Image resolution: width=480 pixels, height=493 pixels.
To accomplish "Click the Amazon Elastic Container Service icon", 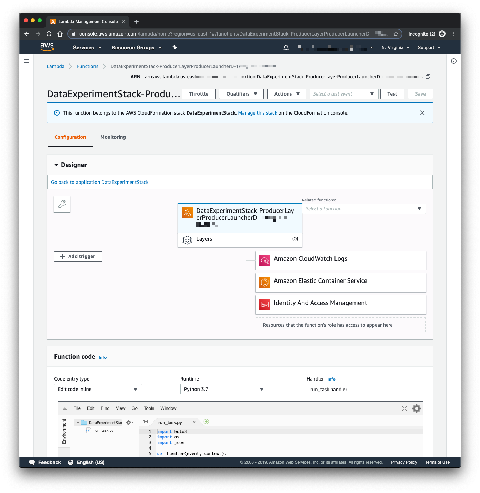I will coord(265,283).
